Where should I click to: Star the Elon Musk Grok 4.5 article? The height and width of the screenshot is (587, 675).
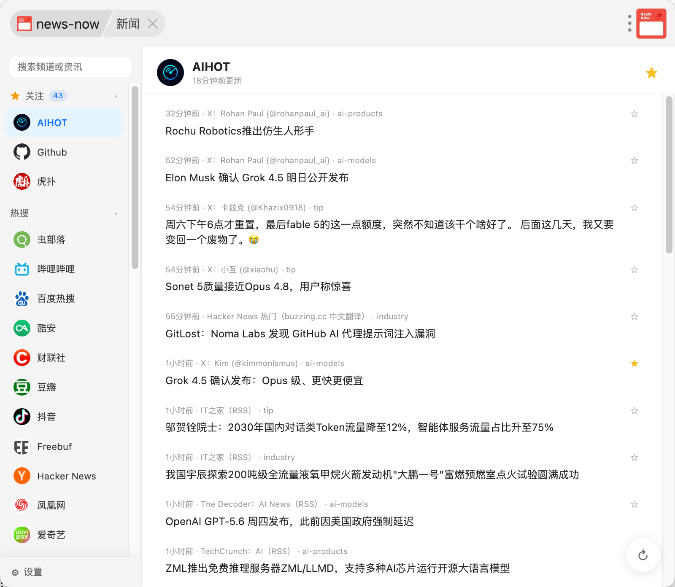coord(634,161)
